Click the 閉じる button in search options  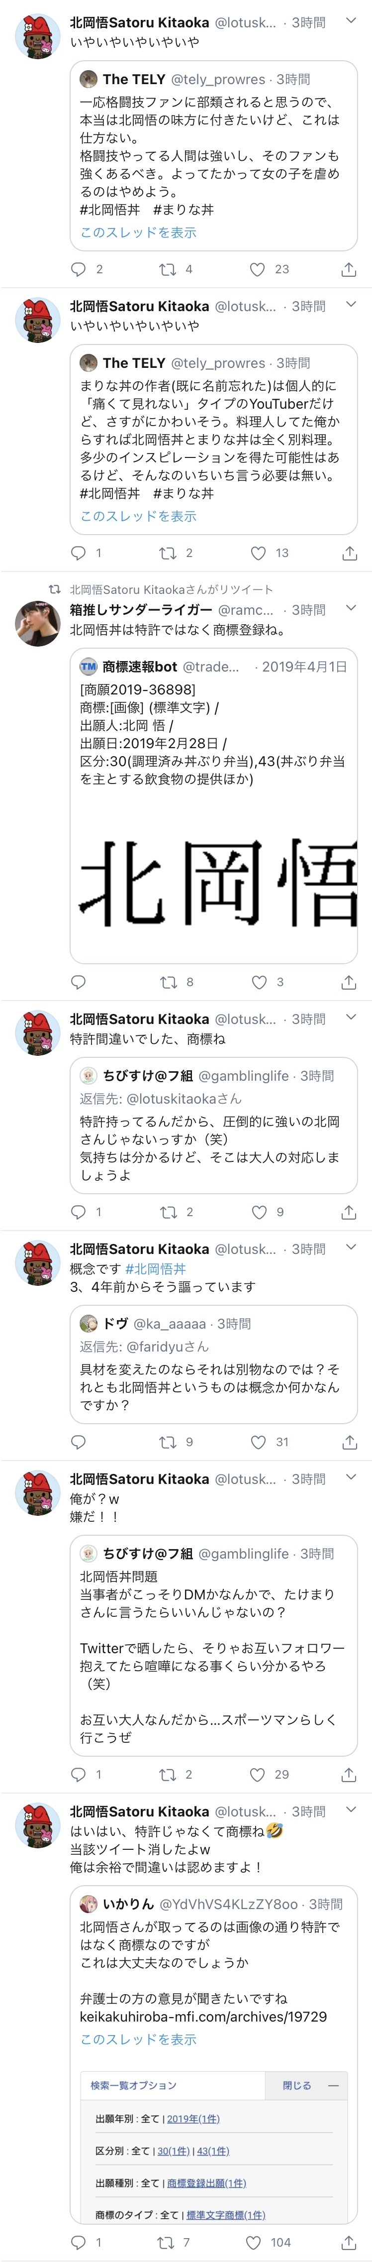(x=296, y=2085)
